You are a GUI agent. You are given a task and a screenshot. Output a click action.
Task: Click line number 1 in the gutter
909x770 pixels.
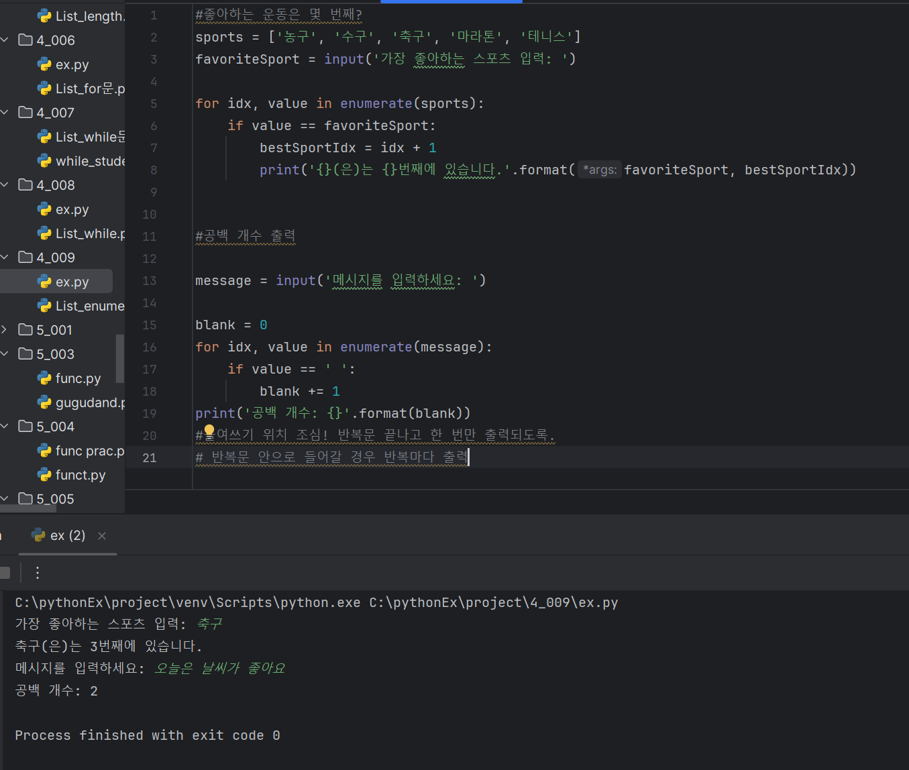(154, 15)
